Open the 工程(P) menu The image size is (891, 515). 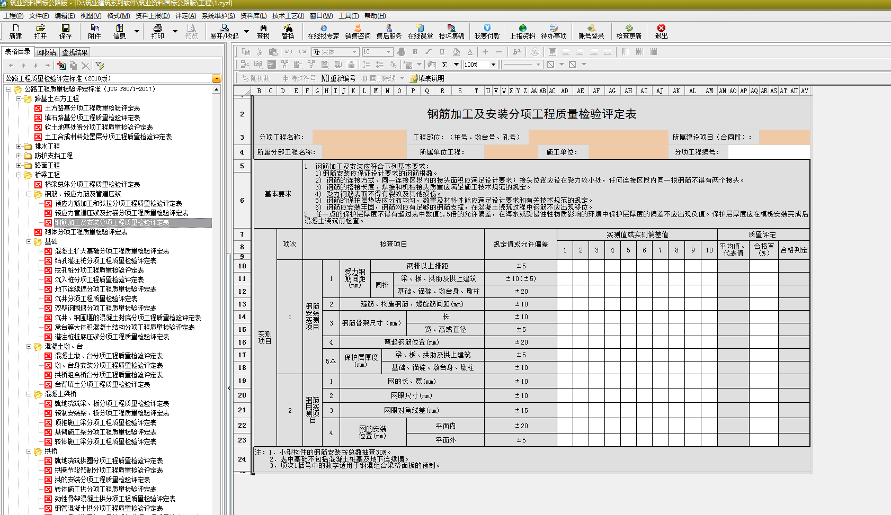click(13, 16)
